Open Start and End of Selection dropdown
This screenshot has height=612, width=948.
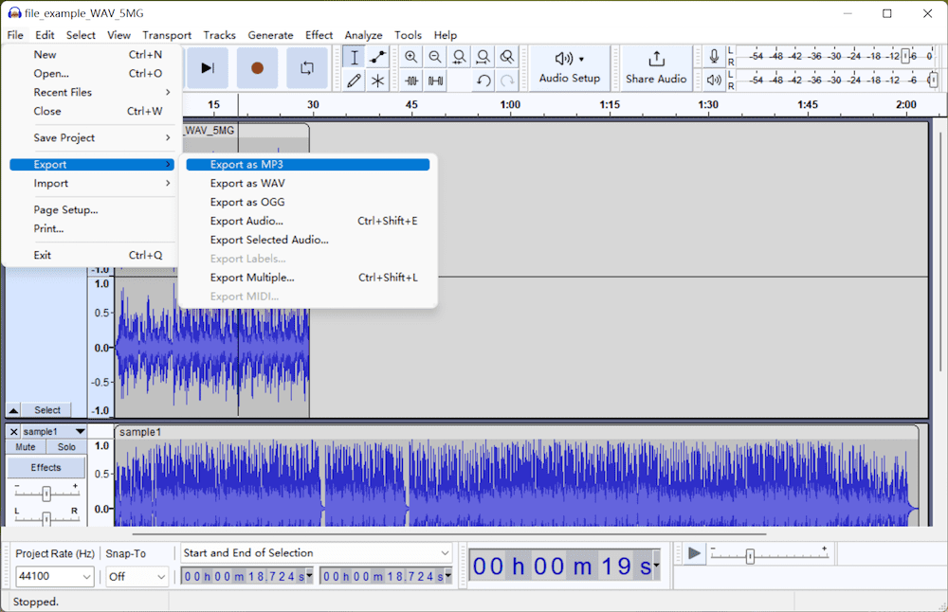point(317,553)
